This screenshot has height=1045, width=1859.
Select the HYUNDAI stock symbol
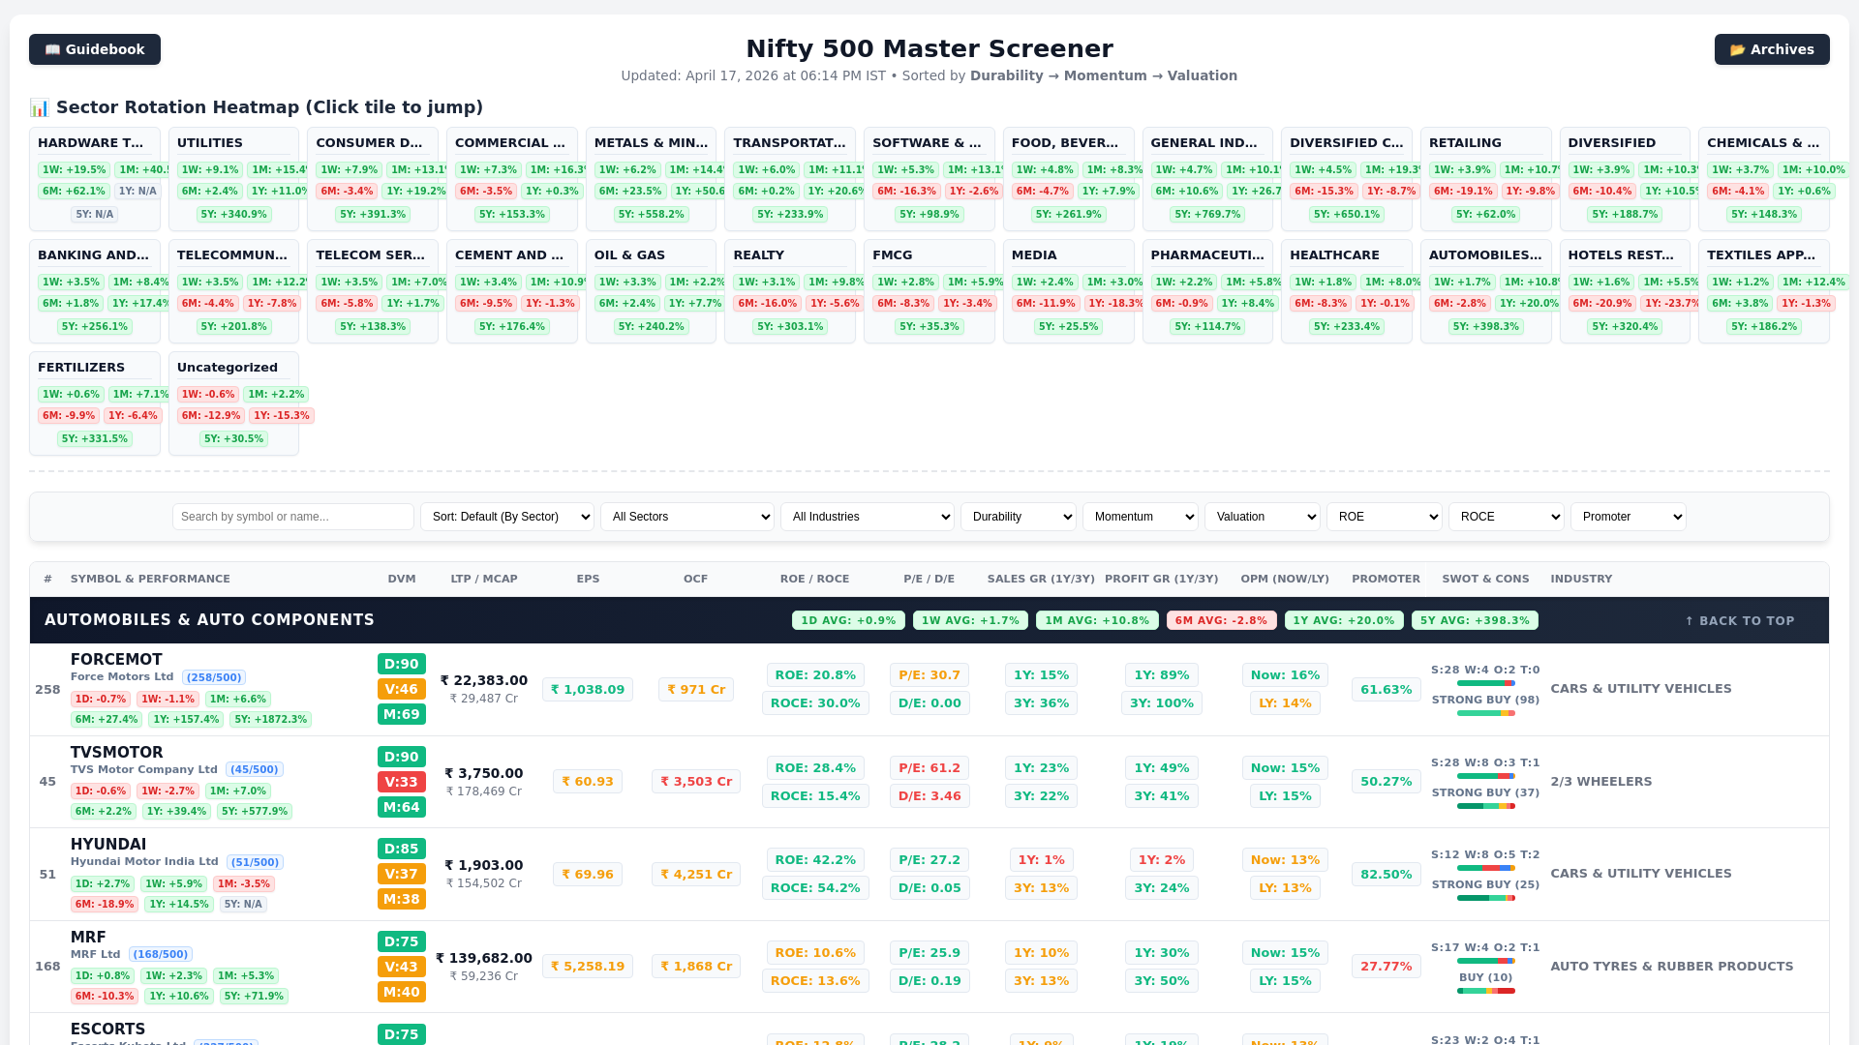pyautogui.click(x=108, y=845)
